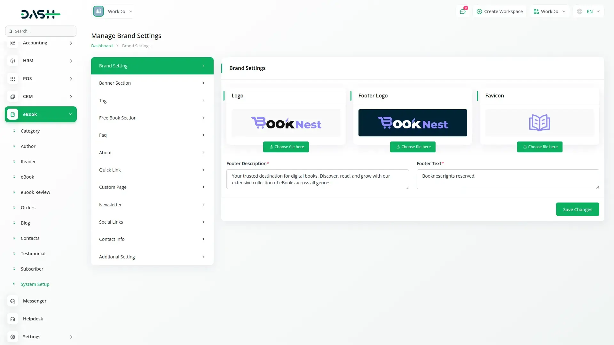Click the Favicon book thumbnail
The width and height of the screenshot is (614, 345).
539,123
